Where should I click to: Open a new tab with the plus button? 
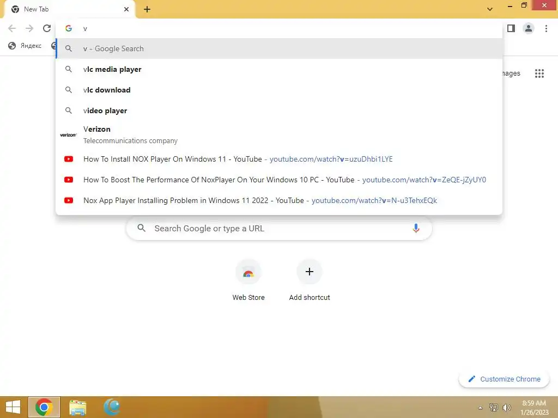coord(147,9)
